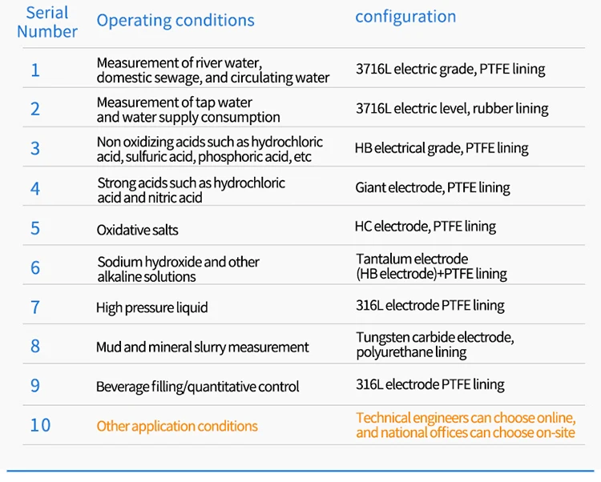Click the "Operating conditions" column header
This screenshot has width=601, height=482.
pos(175,21)
